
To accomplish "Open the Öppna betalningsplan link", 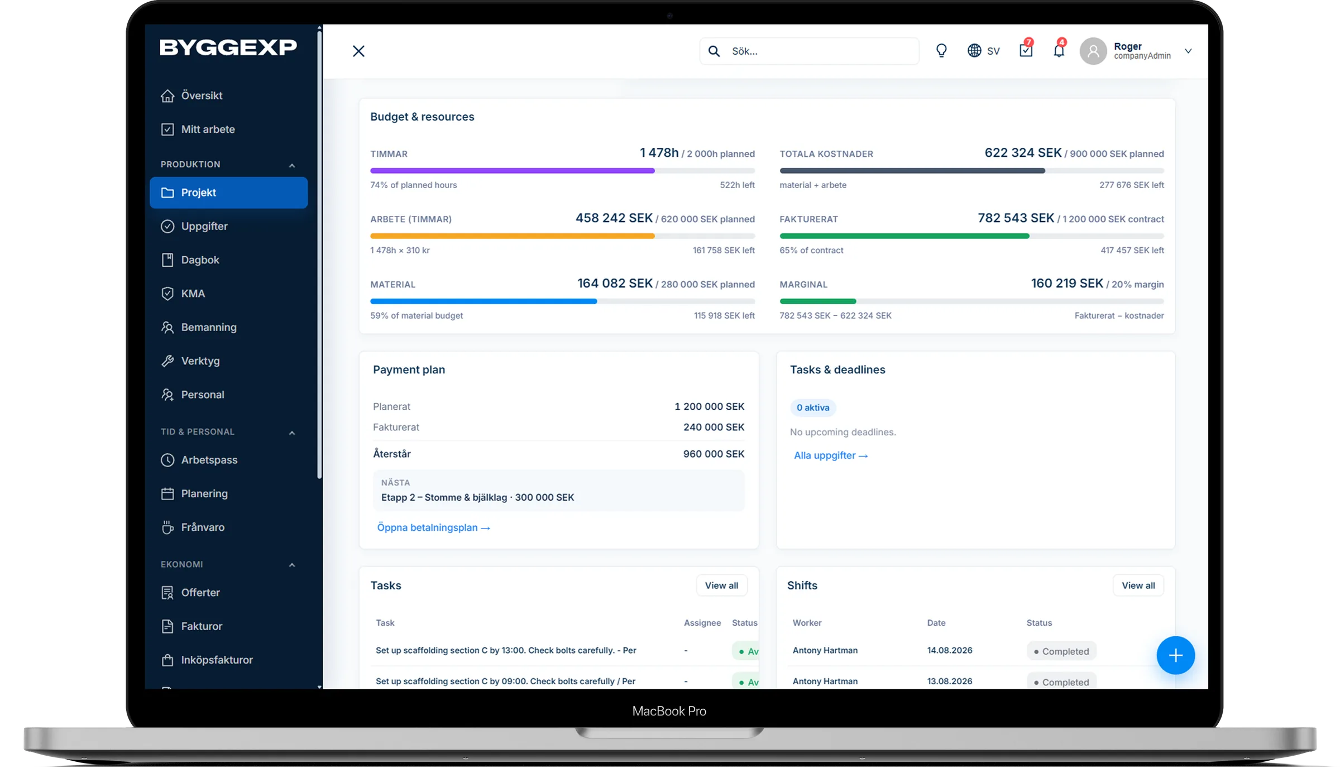I will 433,527.
